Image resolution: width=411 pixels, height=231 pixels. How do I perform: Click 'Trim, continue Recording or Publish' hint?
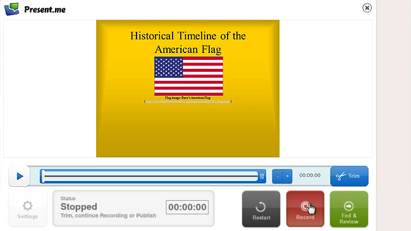click(x=108, y=216)
